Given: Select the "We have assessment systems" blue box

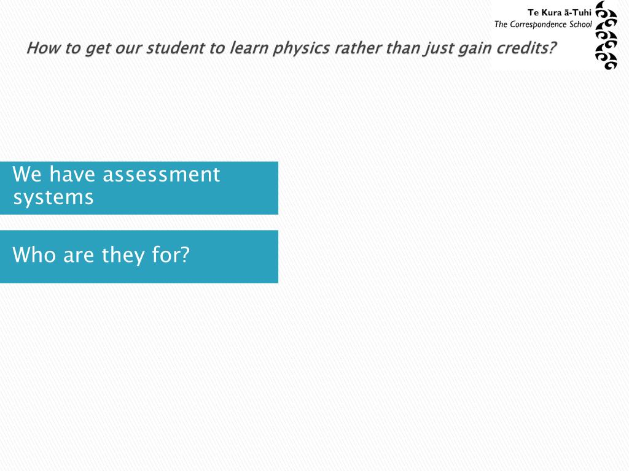Looking at the screenshot, I should pos(139,188).
